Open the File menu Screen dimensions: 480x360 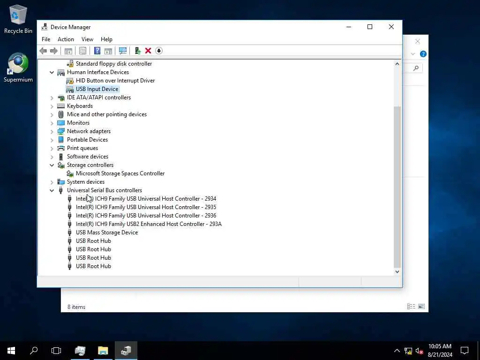point(46,39)
